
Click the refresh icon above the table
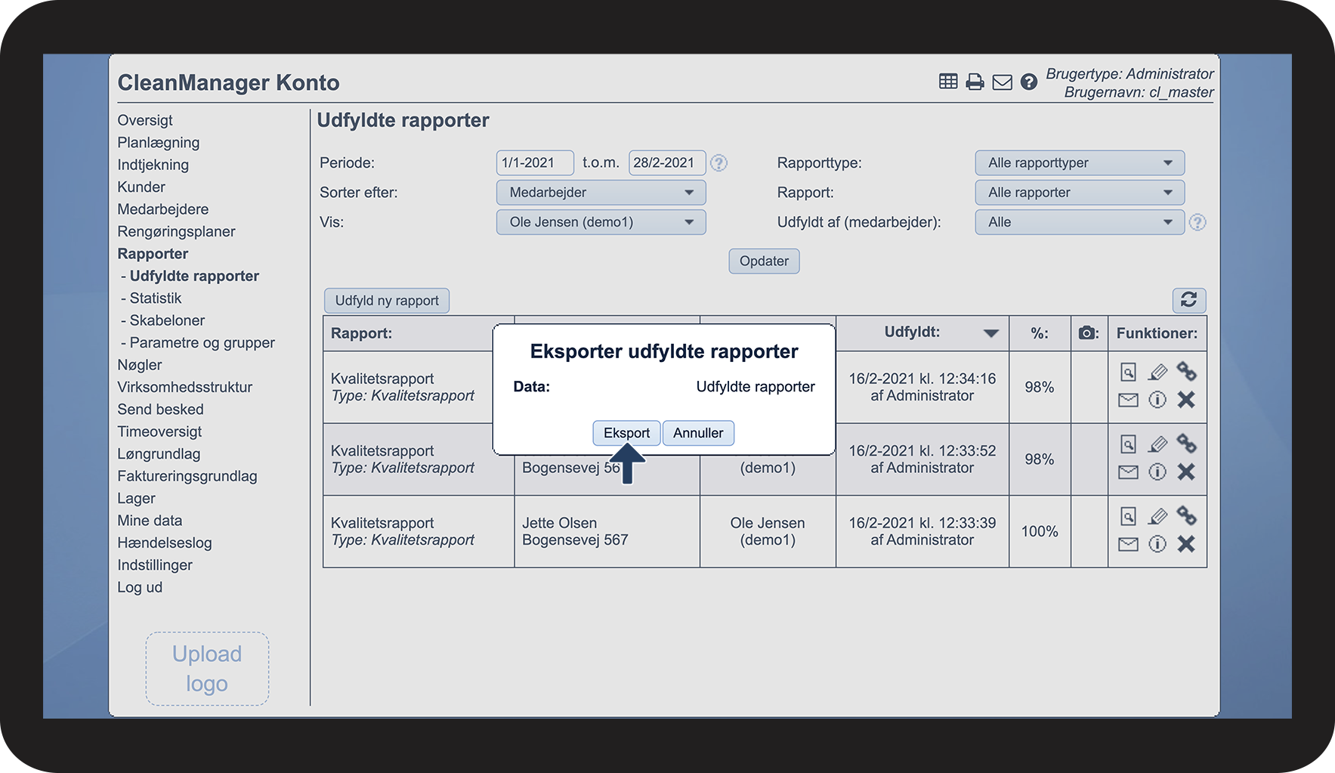pos(1188,300)
